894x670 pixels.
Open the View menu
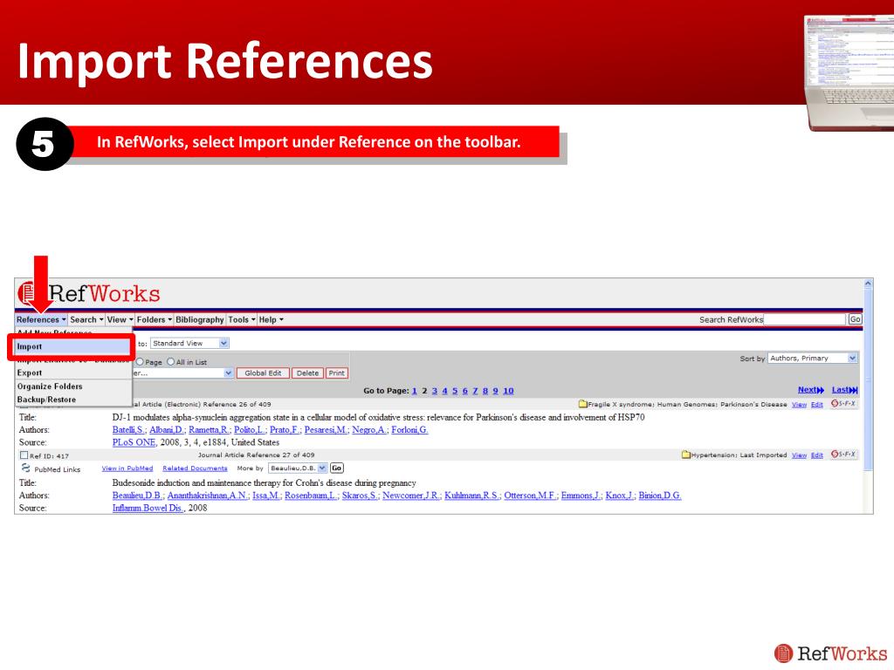120,319
